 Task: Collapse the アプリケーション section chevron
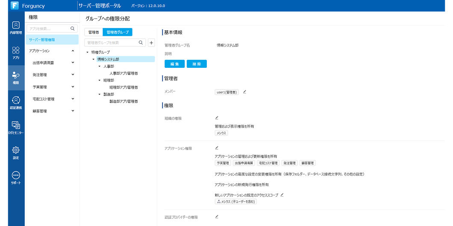[73, 51]
